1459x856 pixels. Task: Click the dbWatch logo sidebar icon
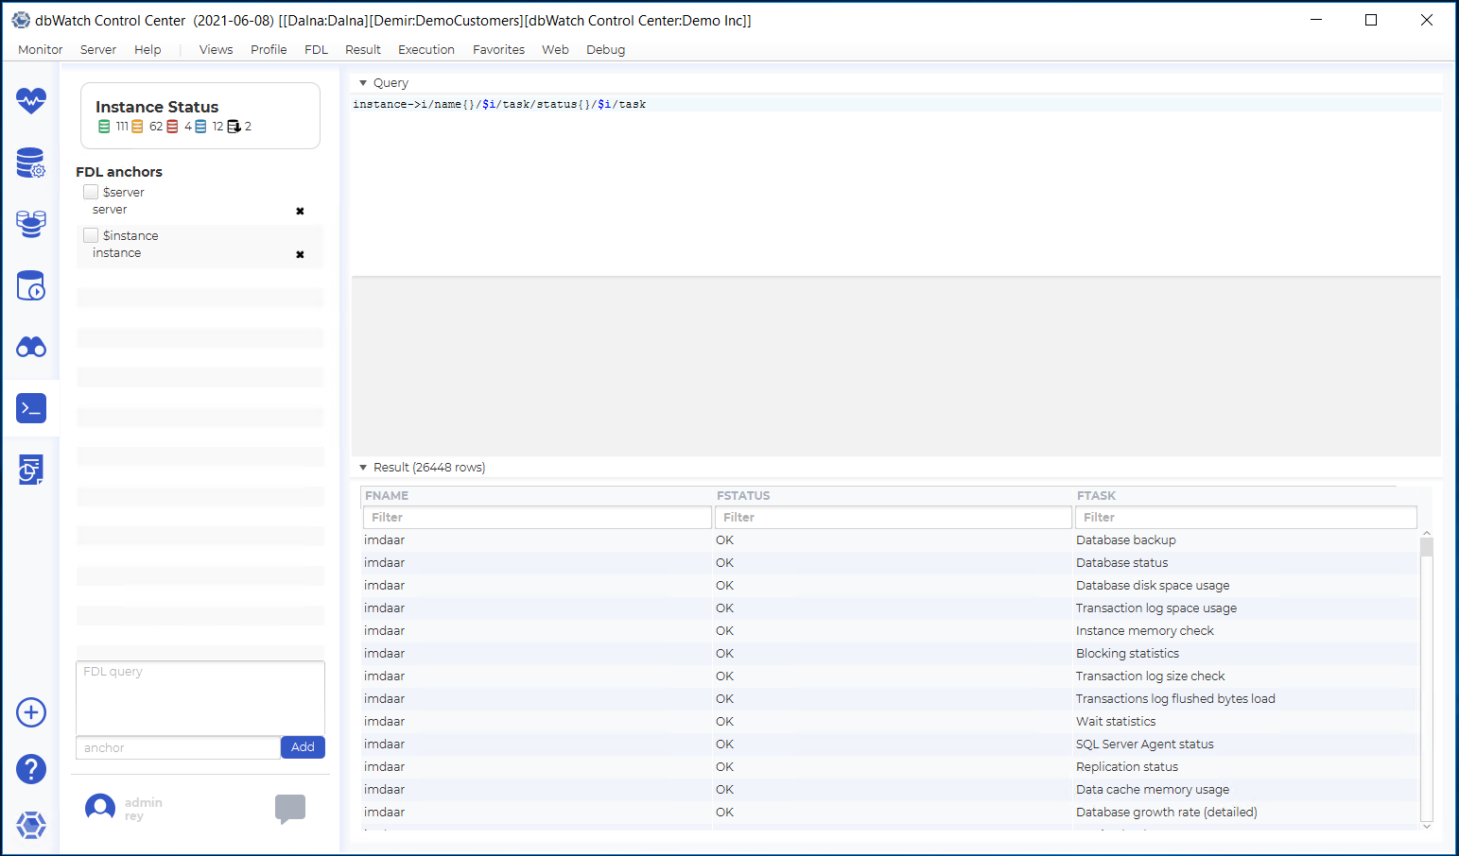pyautogui.click(x=31, y=825)
